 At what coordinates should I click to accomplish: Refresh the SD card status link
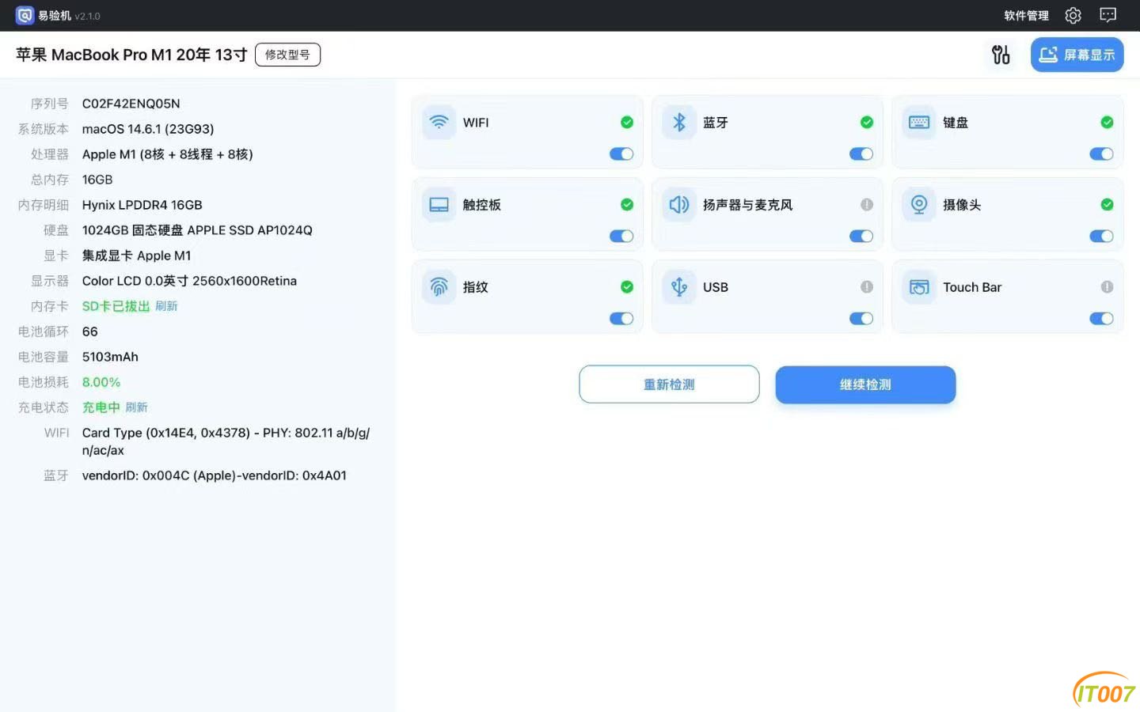[x=166, y=306]
